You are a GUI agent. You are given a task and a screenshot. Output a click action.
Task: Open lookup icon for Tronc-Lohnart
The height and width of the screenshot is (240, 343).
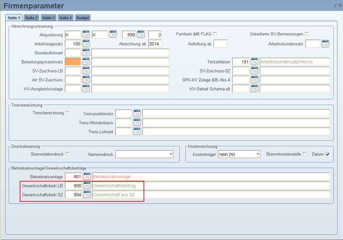137,131
